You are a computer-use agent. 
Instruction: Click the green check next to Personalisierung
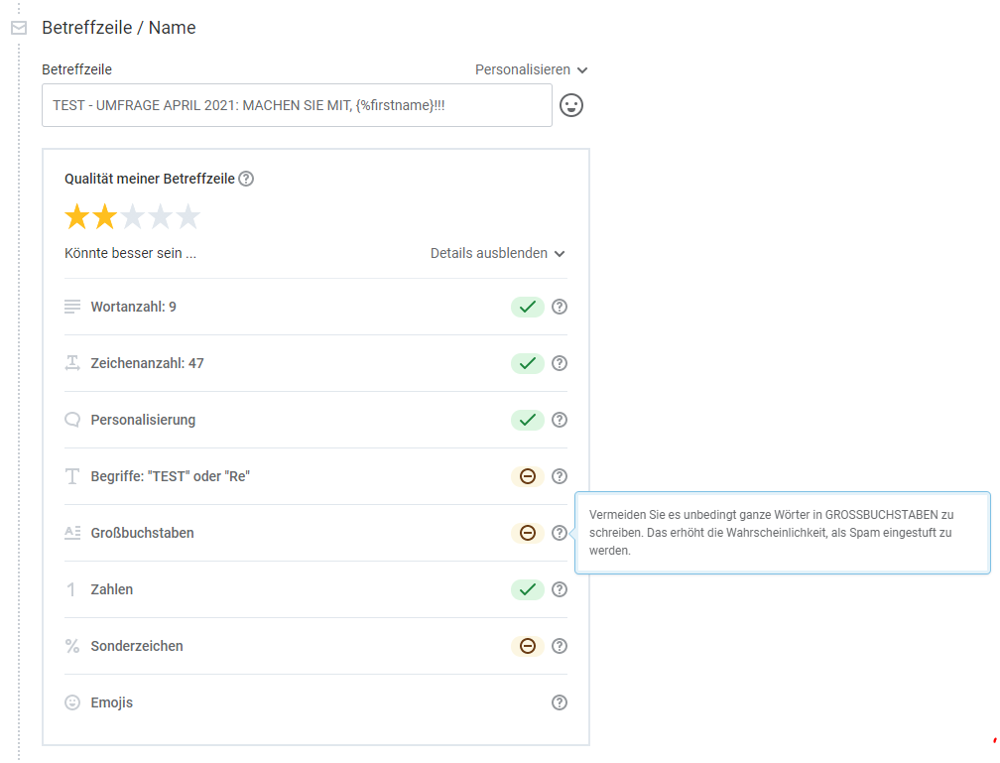coord(528,420)
